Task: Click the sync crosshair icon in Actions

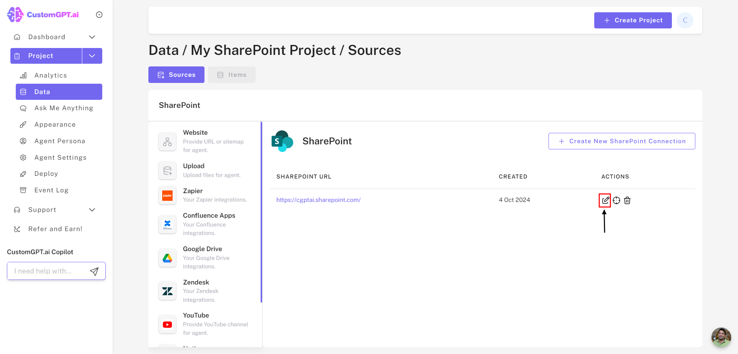Action: click(617, 200)
